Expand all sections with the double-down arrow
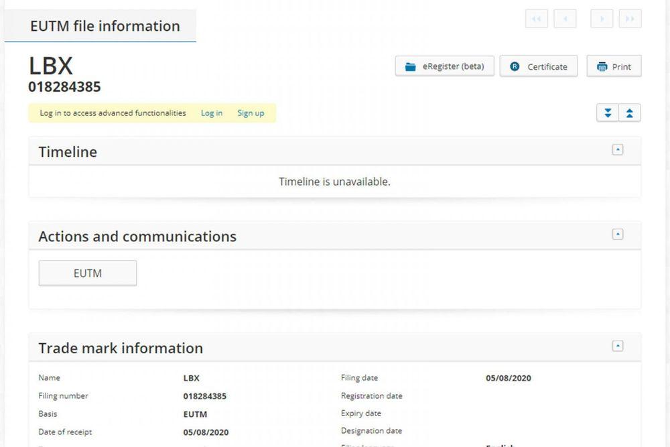Image resolution: width=670 pixels, height=447 pixels. click(x=608, y=113)
